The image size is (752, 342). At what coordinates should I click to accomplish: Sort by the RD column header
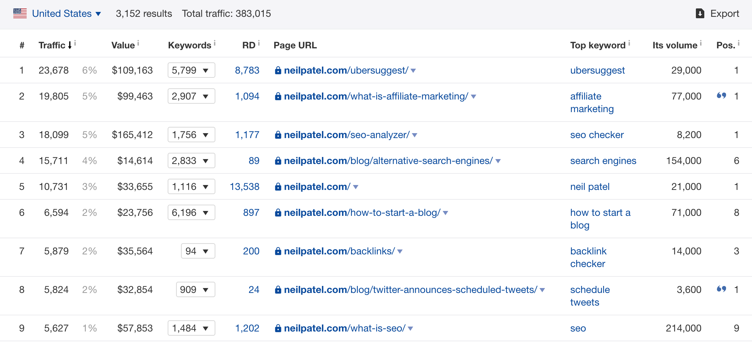249,45
